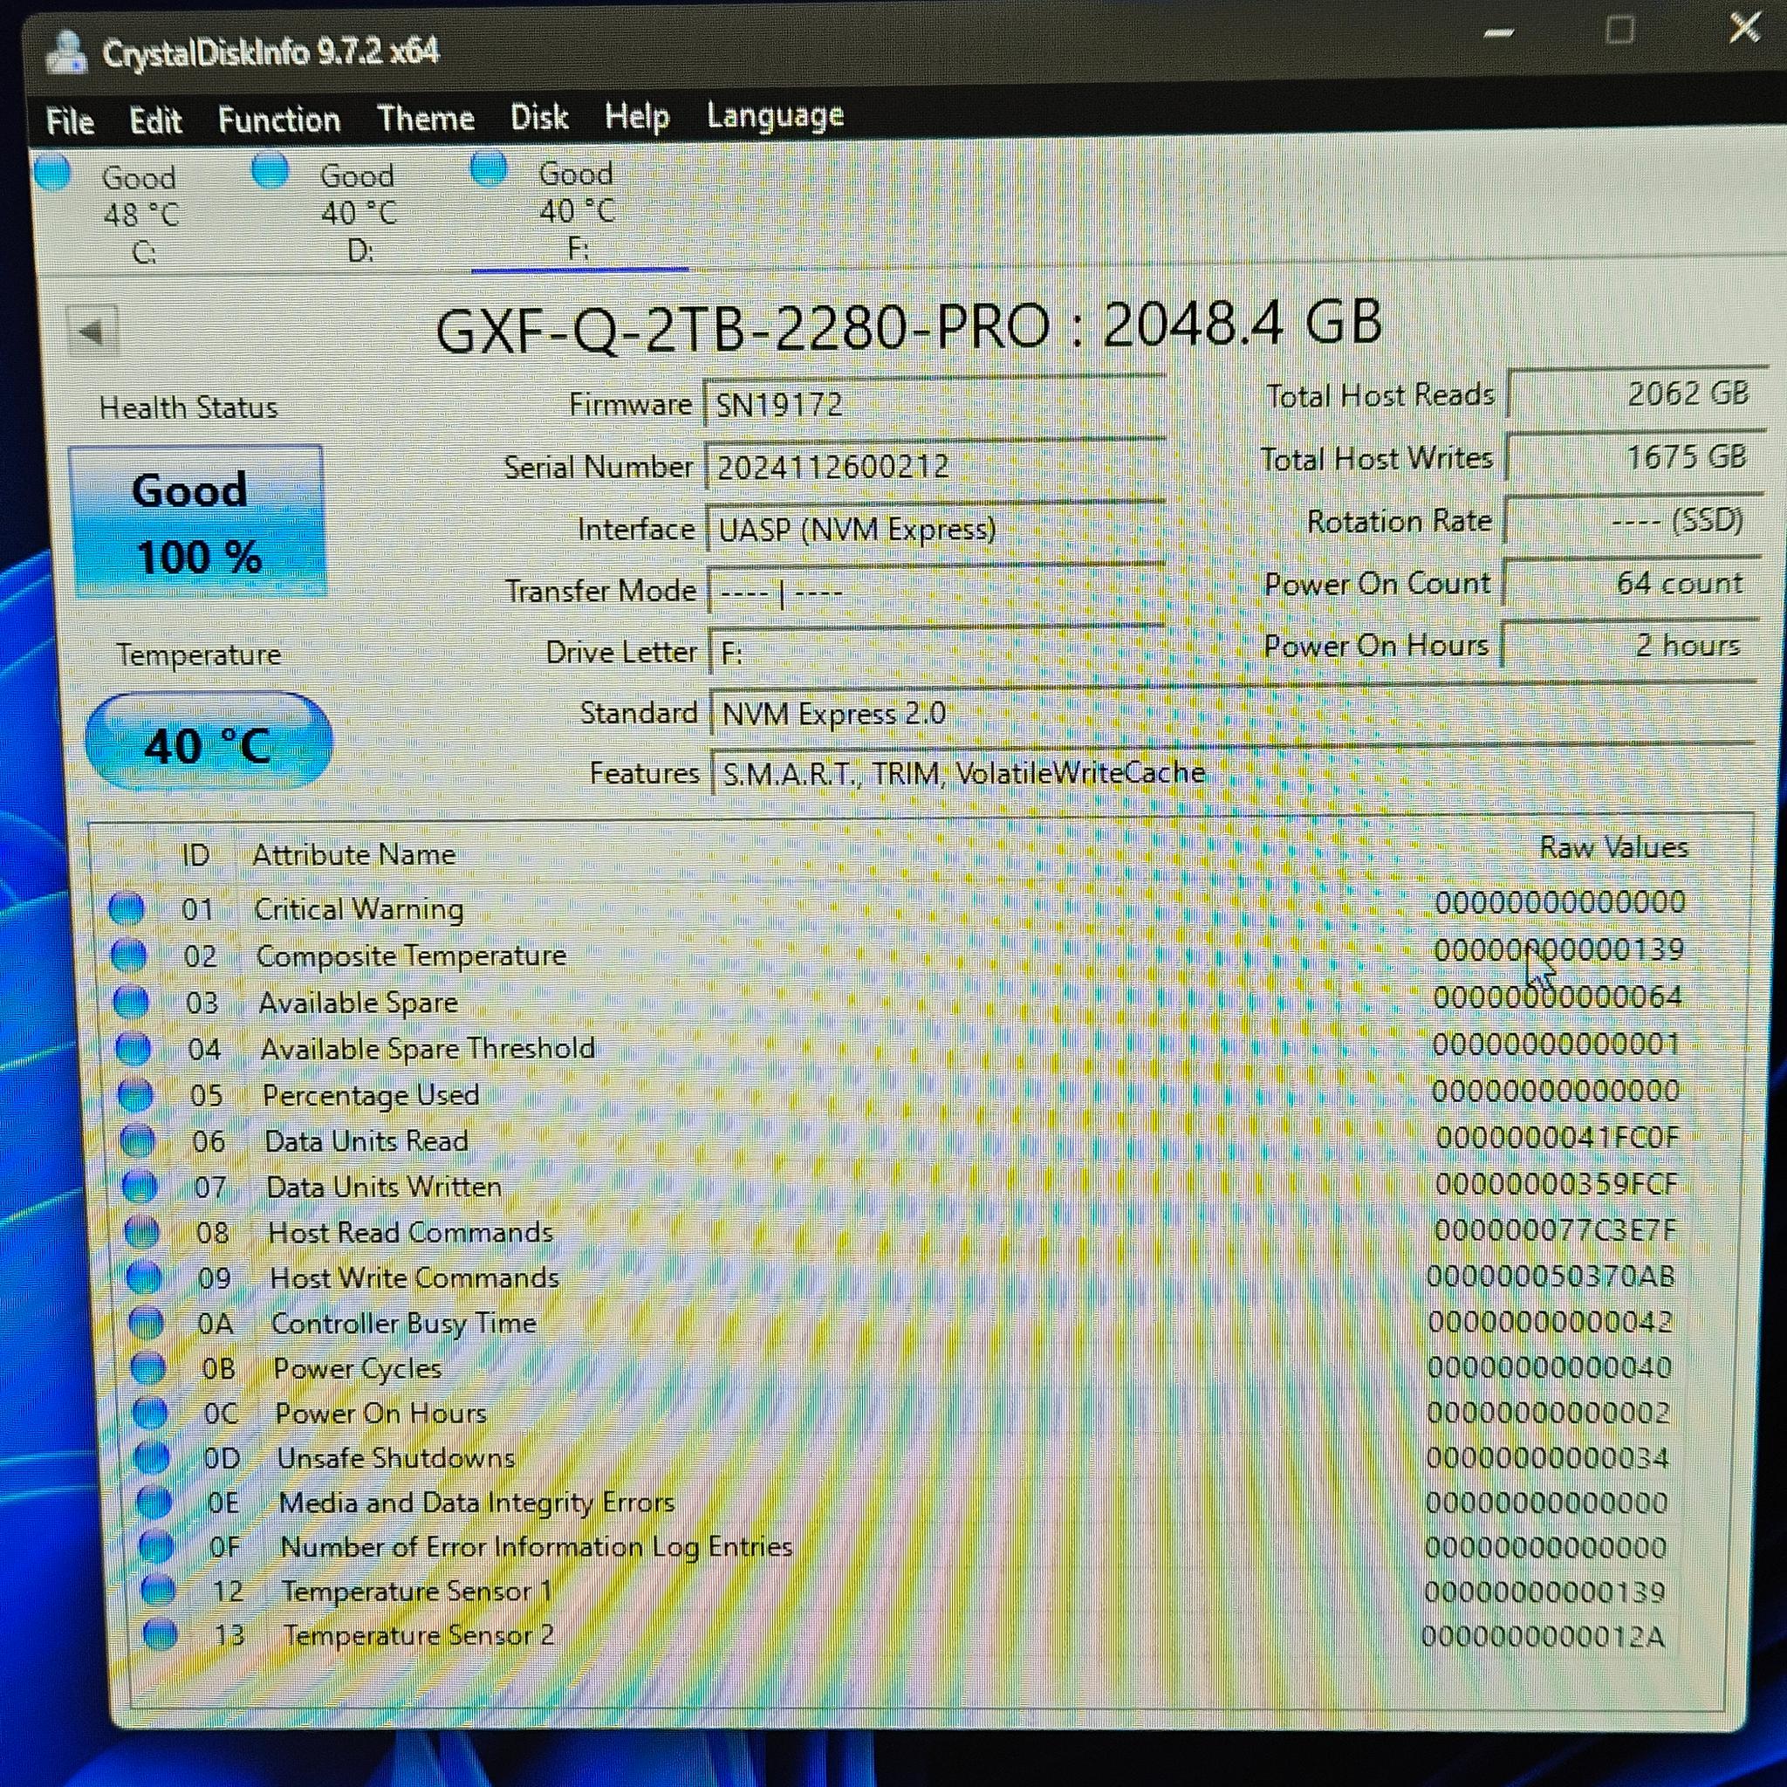
Task: Click the Available Spare row status orb
Action: pyautogui.click(x=130, y=1002)
